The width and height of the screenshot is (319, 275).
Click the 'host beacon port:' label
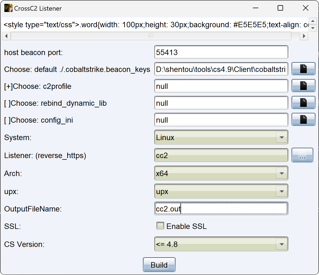click(x=33, y=53)
